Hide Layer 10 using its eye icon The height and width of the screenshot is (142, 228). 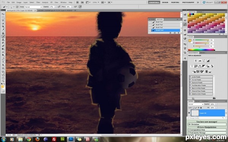(189, 113)
